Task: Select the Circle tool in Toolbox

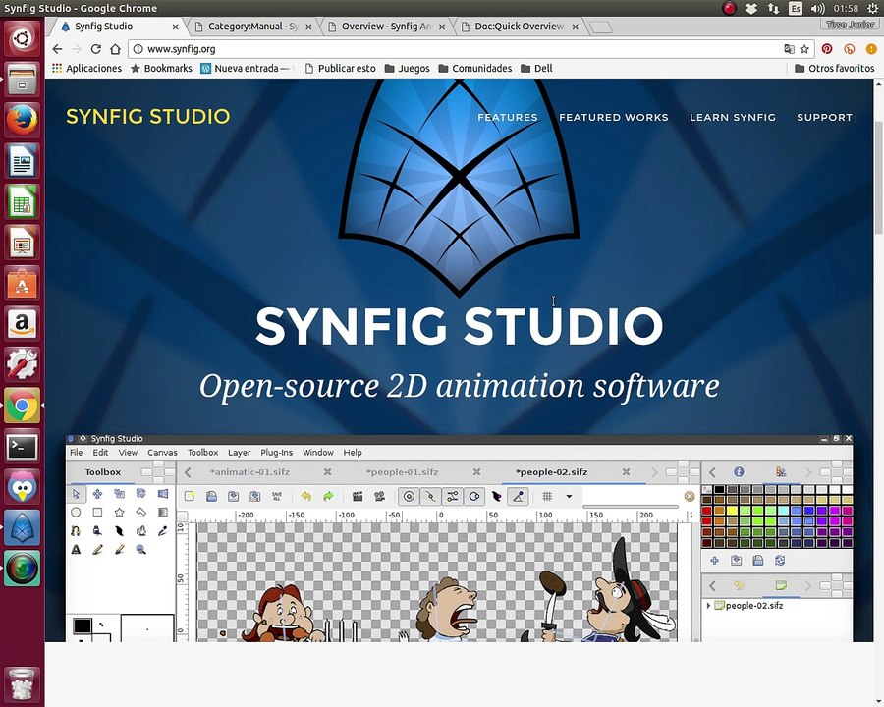Action: click(76, 512)
